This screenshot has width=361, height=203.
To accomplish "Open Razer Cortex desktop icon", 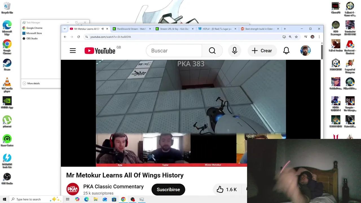I will click(x=7, y=140).
